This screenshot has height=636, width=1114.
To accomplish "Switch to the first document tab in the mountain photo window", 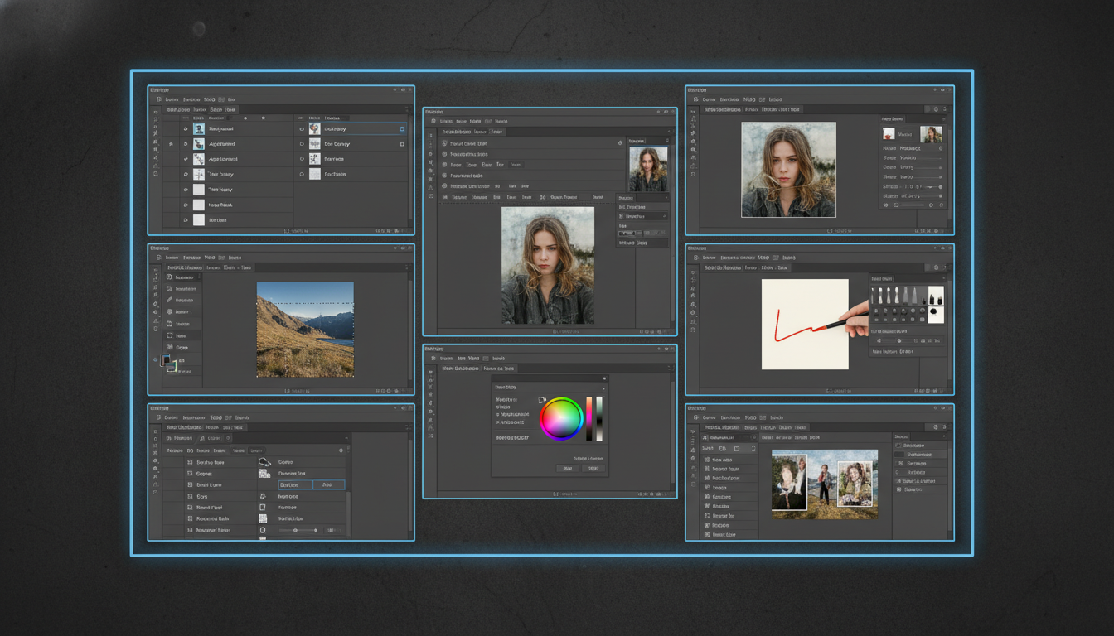I will coord(184,267).
